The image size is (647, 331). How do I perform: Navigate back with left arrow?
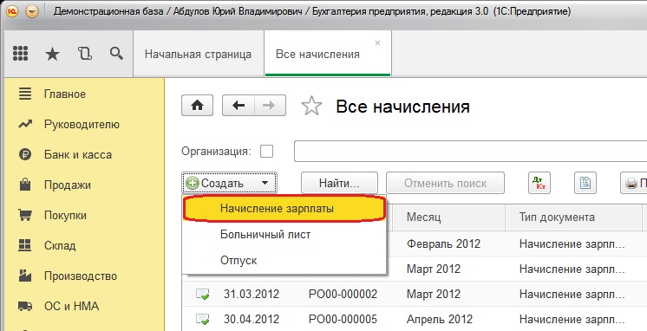239,106
